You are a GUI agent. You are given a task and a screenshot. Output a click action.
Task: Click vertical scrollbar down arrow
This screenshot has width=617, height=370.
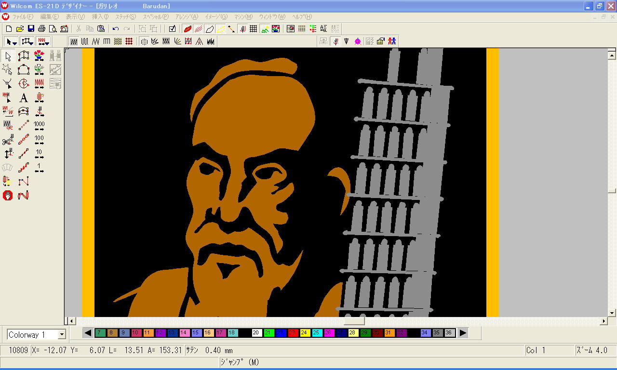pyautogui.click(x=612, y=313)
